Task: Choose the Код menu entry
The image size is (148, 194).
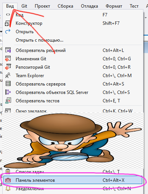Action: point(73,15)
